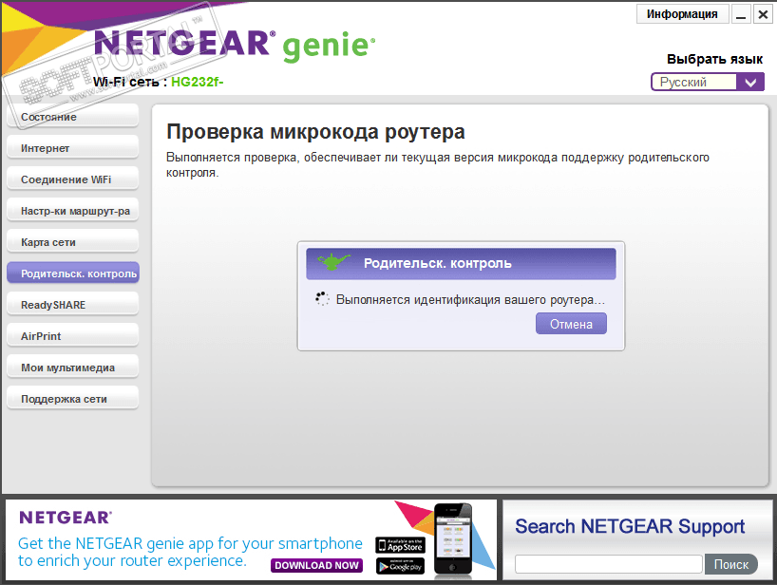Click the Информация button
This screenshot has height=585, width=777.
[682, 14]
